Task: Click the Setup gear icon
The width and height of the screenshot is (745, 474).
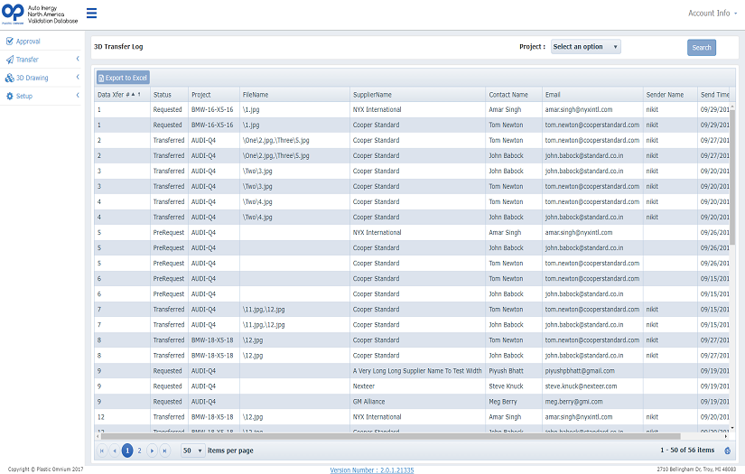Action: [x=10, y=96]
